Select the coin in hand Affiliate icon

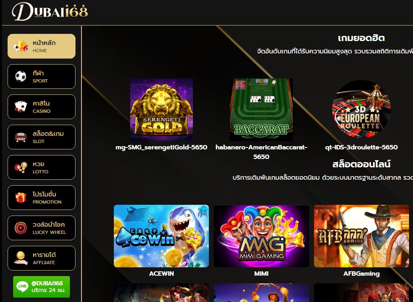pos(21,258)
